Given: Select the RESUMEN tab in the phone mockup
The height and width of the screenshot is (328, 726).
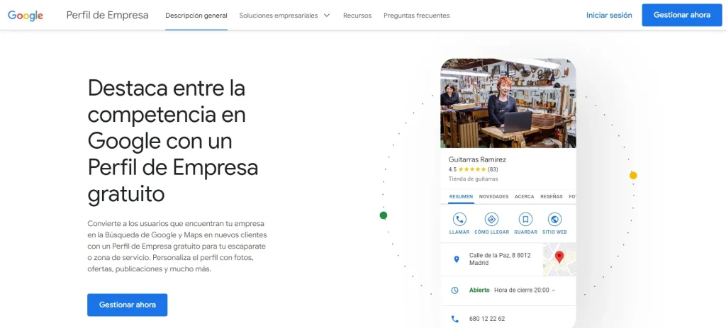Looking at the screenshot, I should [x=461, y=197].
